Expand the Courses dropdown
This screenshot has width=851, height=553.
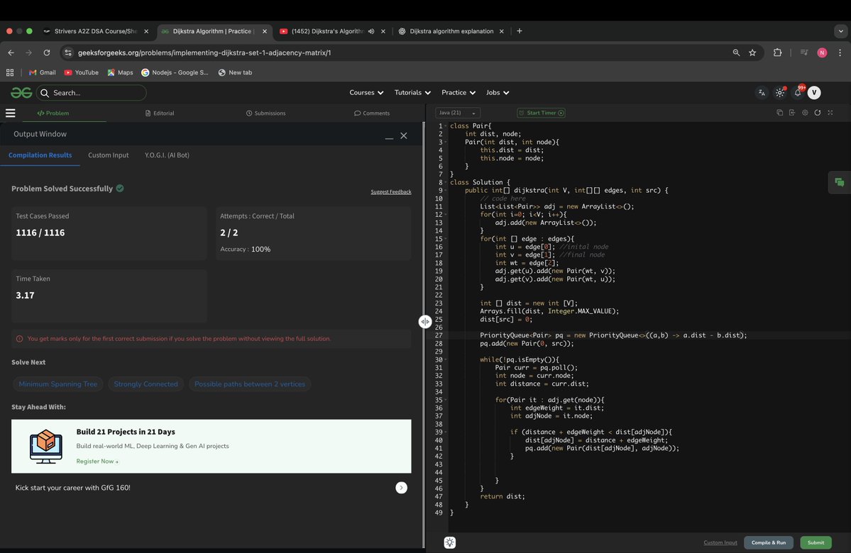pos(366,93)
